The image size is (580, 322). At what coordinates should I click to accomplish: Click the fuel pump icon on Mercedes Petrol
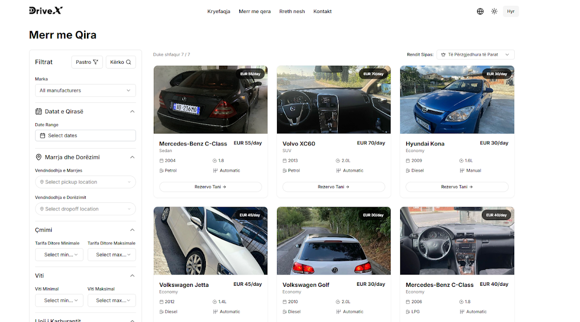161,170
